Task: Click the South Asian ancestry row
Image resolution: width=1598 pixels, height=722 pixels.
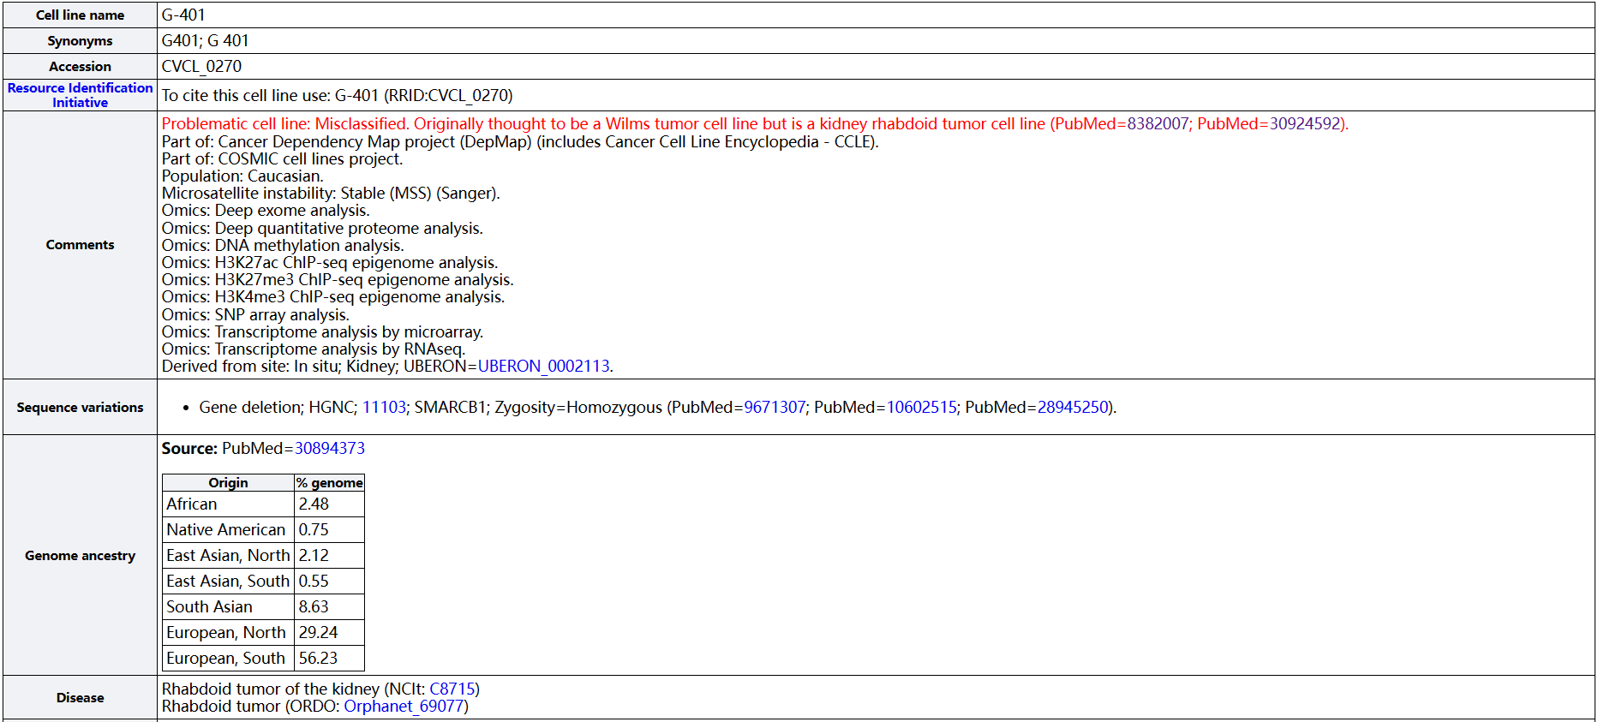Action: pos(210,607)
